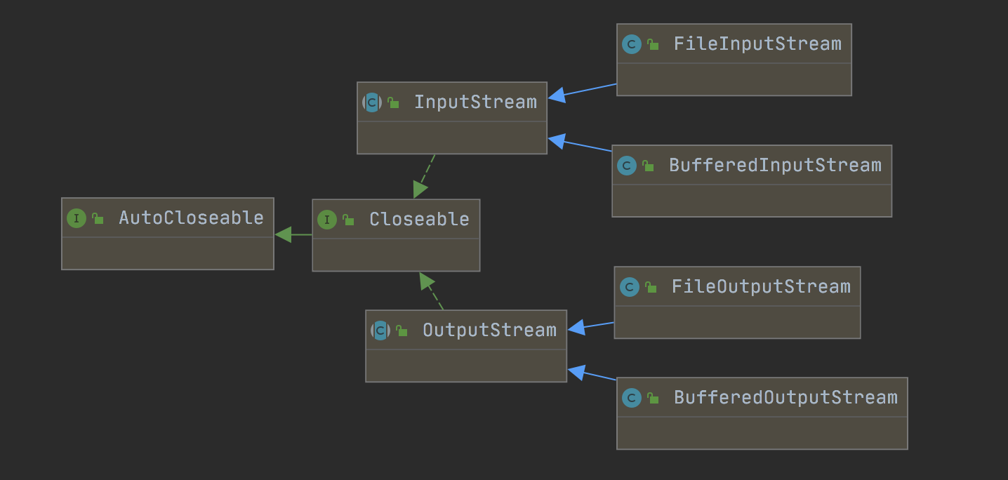Screen dimensions: 1008x480
Task: Click the AutoCloseable interface icon
Action: [77, 218]
